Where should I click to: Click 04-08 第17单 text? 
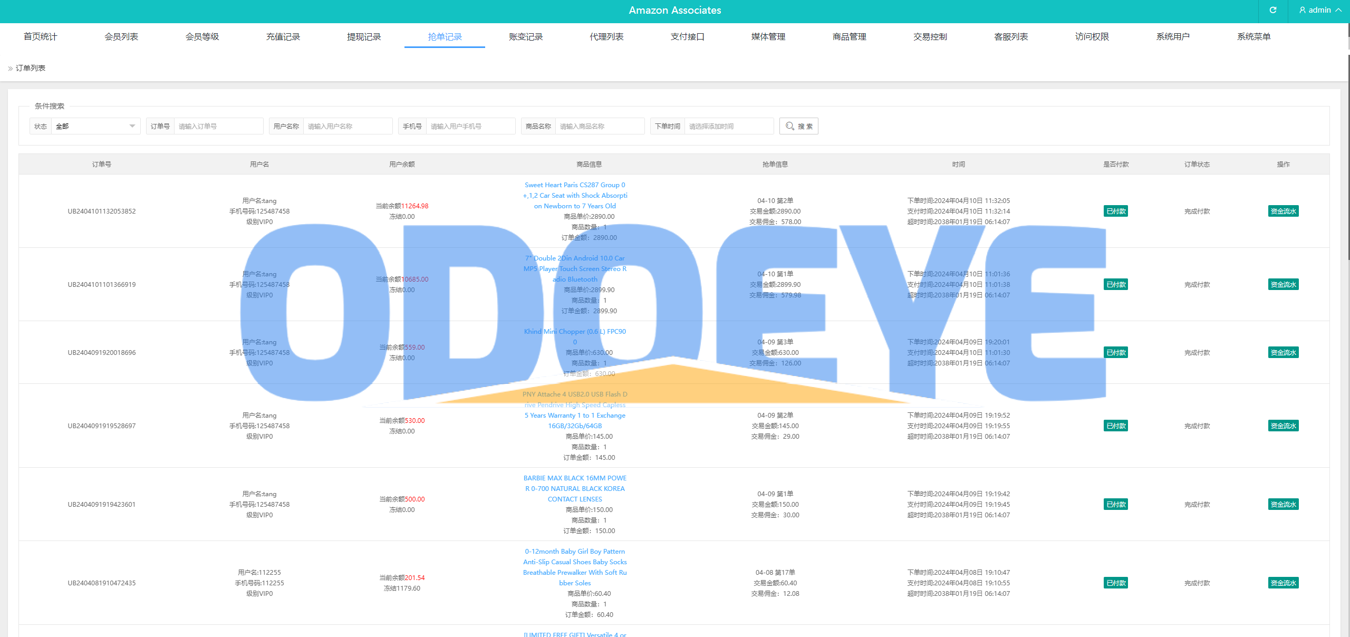coord(775,573)
